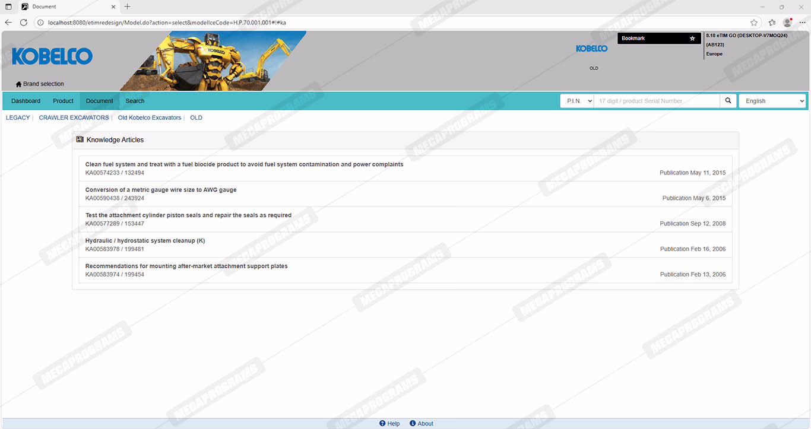Add page to favorites star in address bar
The height and width of the screenshot is (429, 811).
tap(753, 23)
